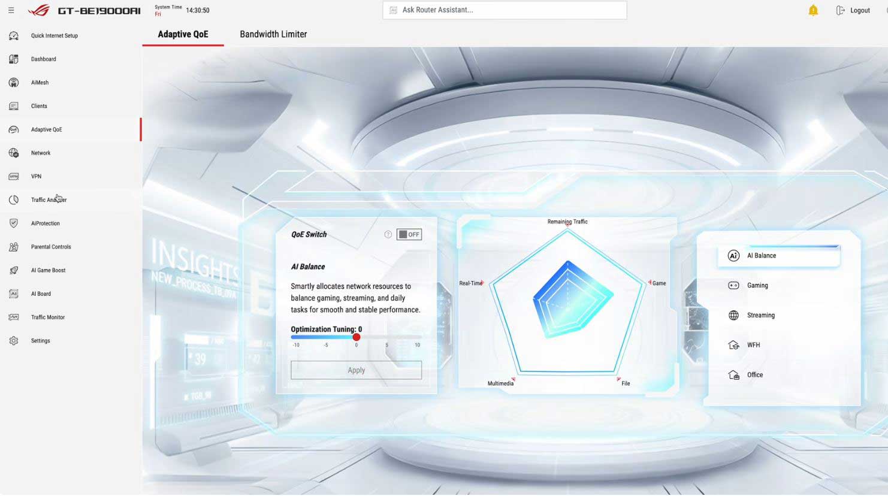Image resolution: width=888 pixels, height=496 pixels.
Task: Select the Streaming mode label
Action: pyautogui.click(x=761, y=316)
